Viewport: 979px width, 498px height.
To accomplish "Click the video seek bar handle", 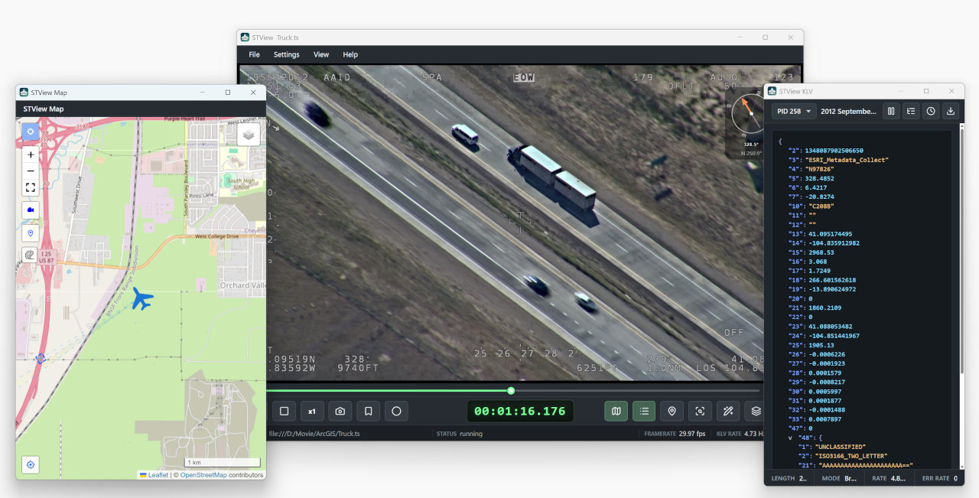I will (x=511, y=391).
